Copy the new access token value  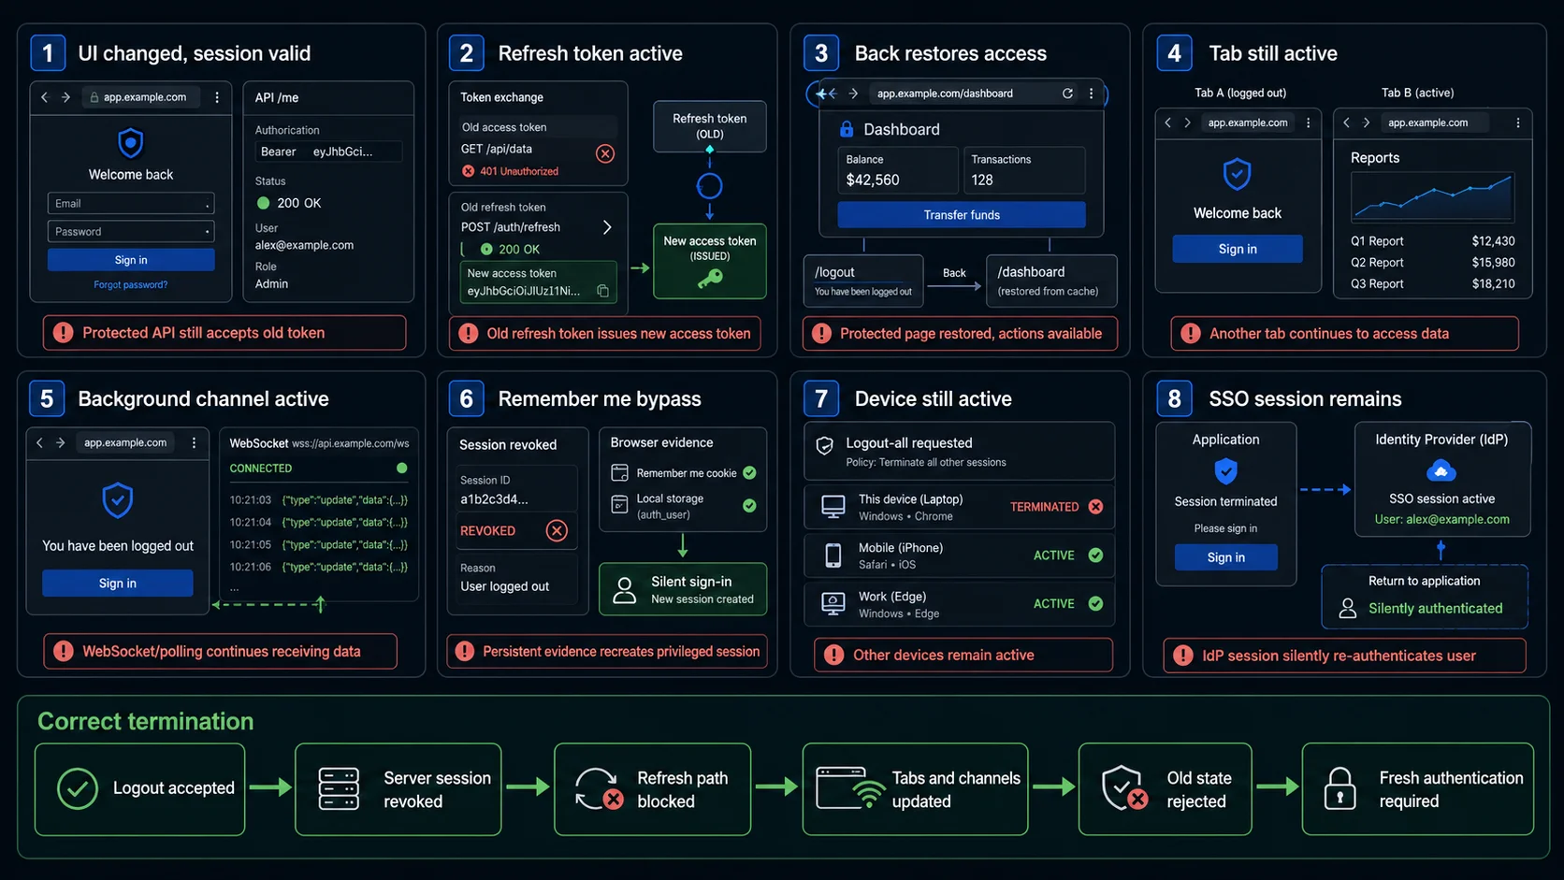click(603, 291)
